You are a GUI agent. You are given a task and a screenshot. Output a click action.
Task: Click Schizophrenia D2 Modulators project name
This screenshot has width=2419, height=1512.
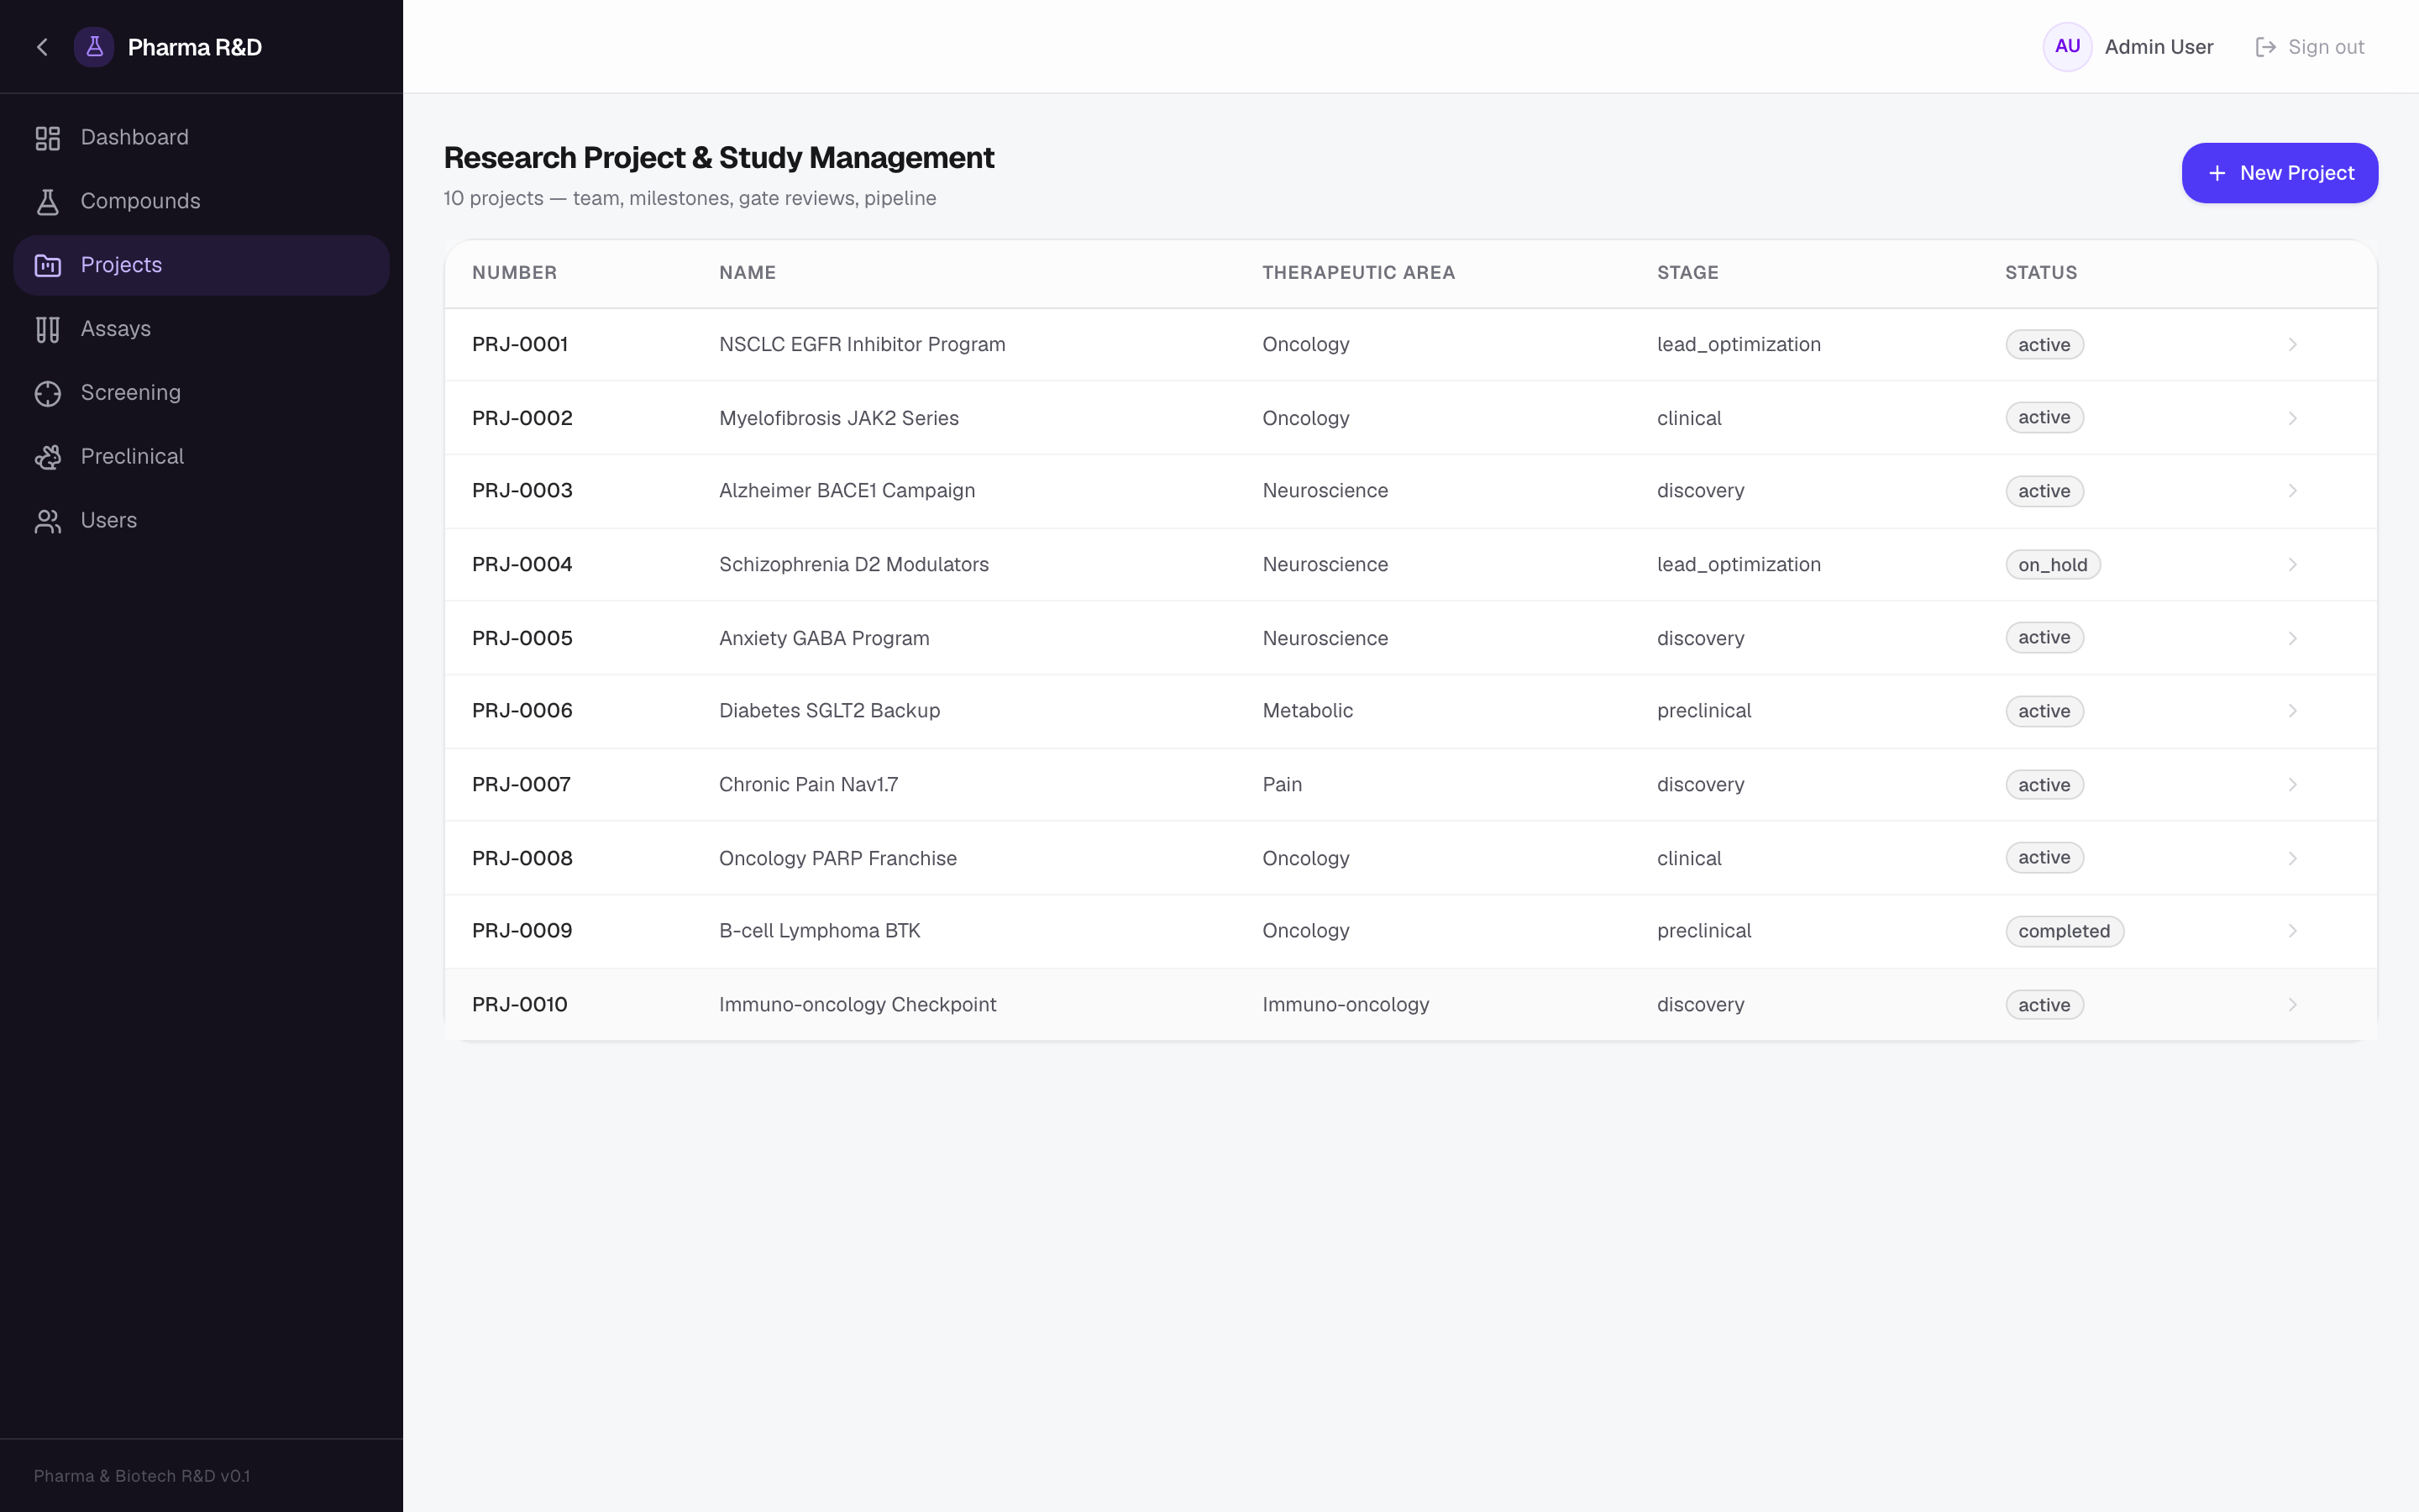853,565
